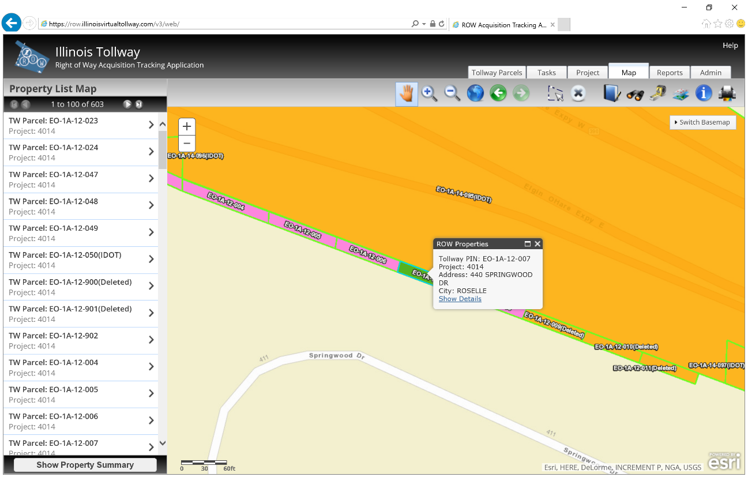748x477 pixels.
Task: Go to previous map extent
Action: coord(498,93)
